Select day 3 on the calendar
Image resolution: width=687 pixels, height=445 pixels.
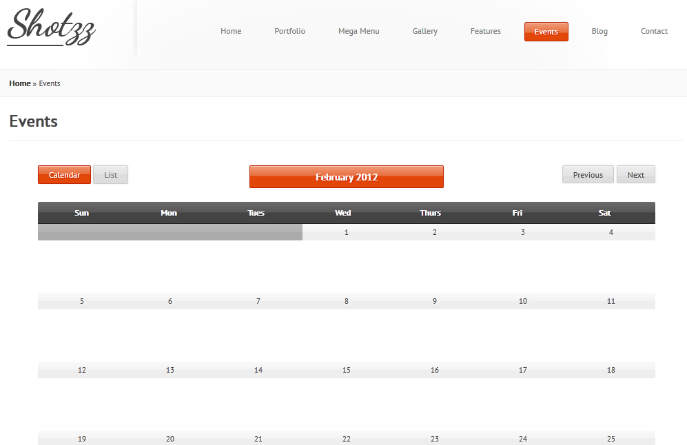[x=523, y=232]
